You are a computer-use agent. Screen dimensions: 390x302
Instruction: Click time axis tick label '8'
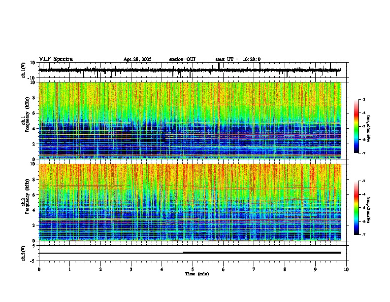tap(285, 269)
